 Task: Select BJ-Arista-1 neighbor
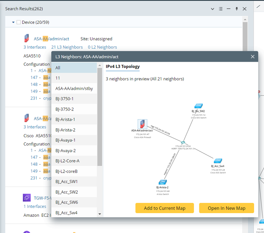pos(74,119)
